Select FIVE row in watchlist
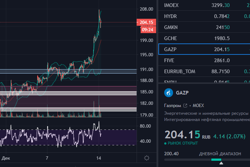250x167 pixels. 204,60
